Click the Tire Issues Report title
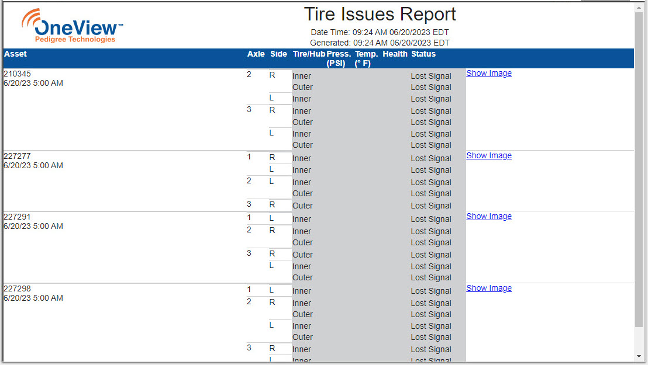Image resolution: width=648 pixels, height=365 pixels. [x=380, y=14]
